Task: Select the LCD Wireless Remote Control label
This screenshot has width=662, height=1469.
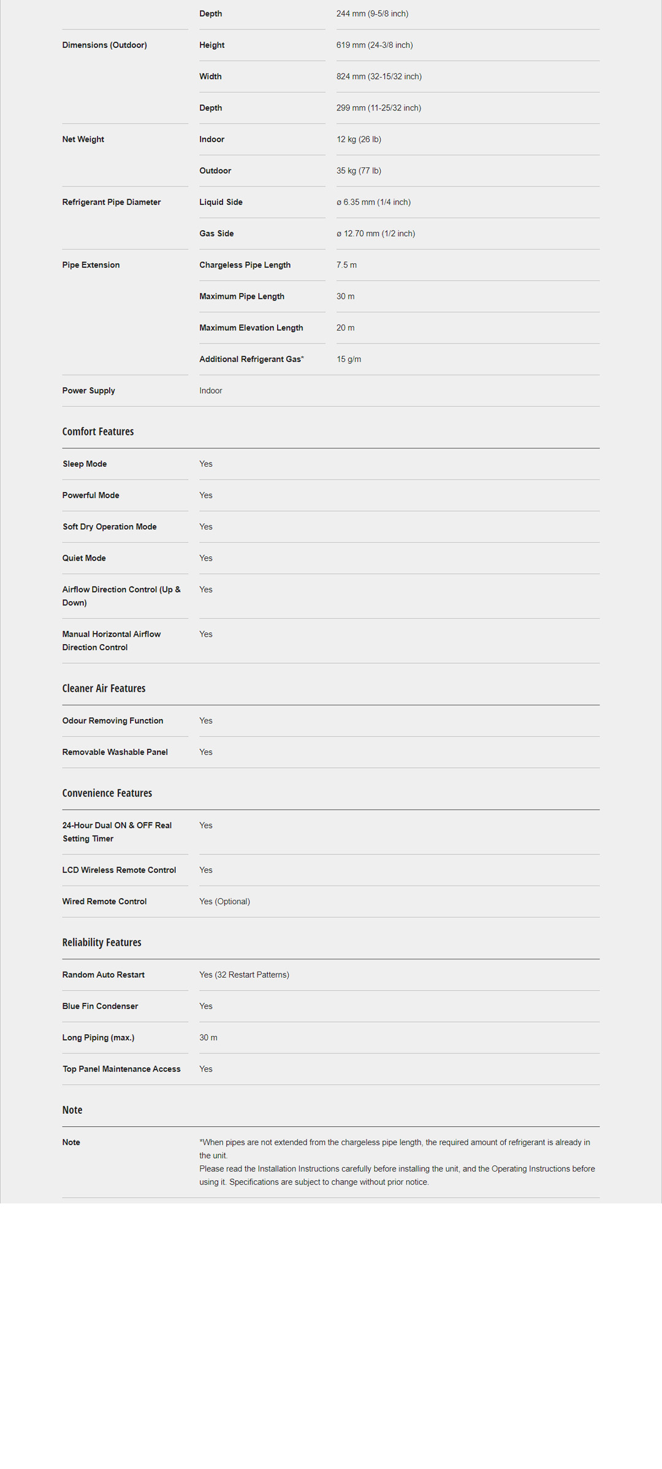Action: pyautogui.click(x=119, y=870)
